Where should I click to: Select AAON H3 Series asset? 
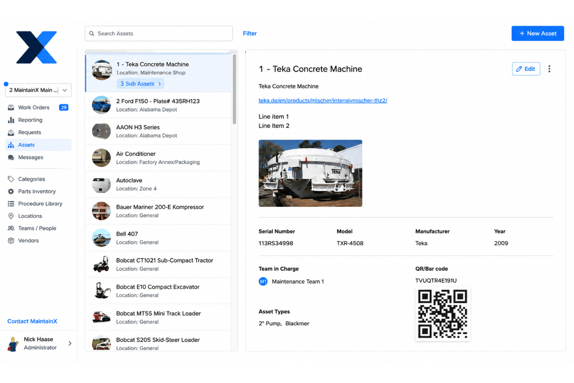click(x=158, y=131)
